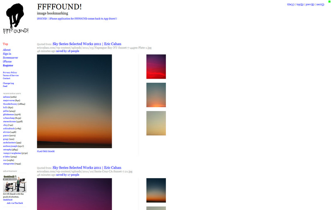
Task: Open the GeekDesk advertisement image
Action: [15, 184]
